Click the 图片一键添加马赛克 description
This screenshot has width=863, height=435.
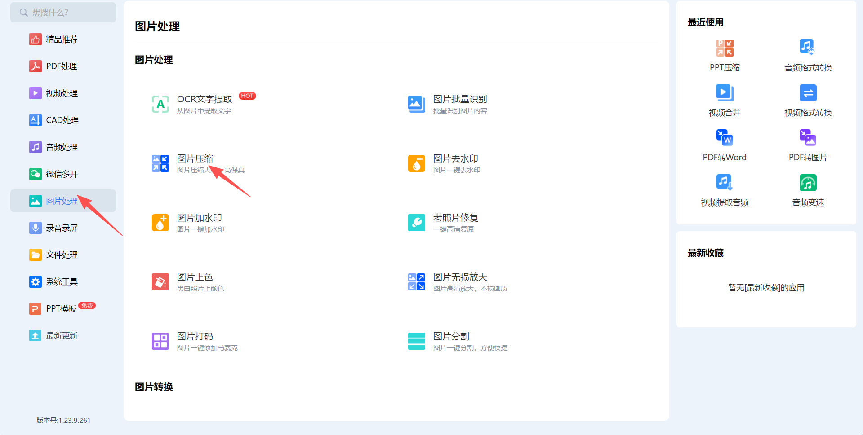coord(207,348)
